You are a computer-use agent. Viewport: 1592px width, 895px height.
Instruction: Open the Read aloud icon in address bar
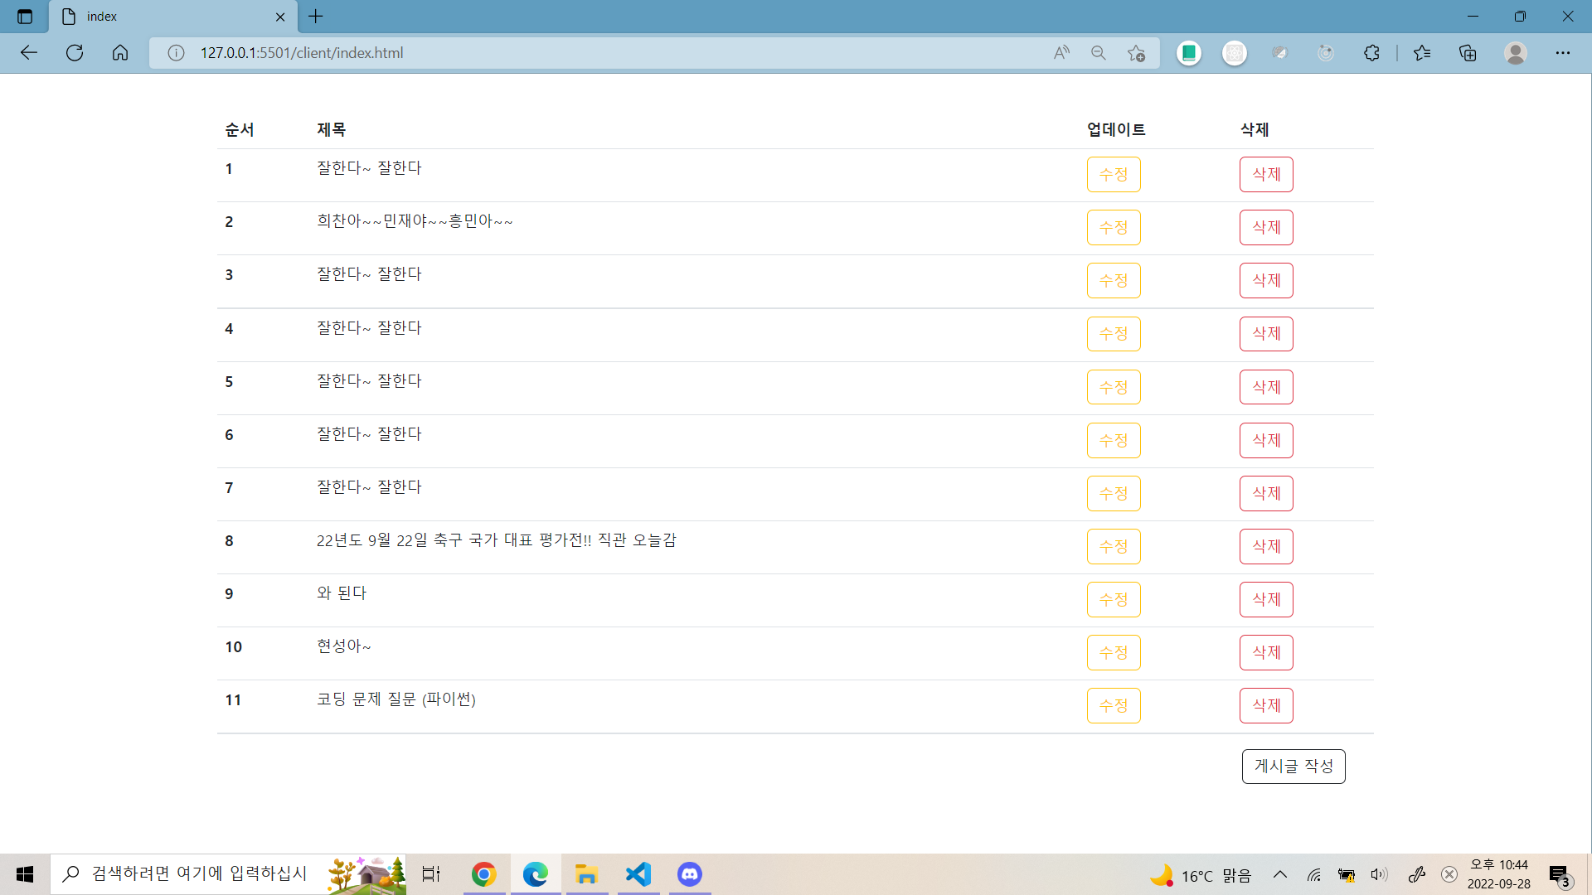(1061, 53)
